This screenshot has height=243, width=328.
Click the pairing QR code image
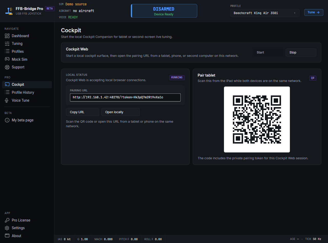click(257, 119)
